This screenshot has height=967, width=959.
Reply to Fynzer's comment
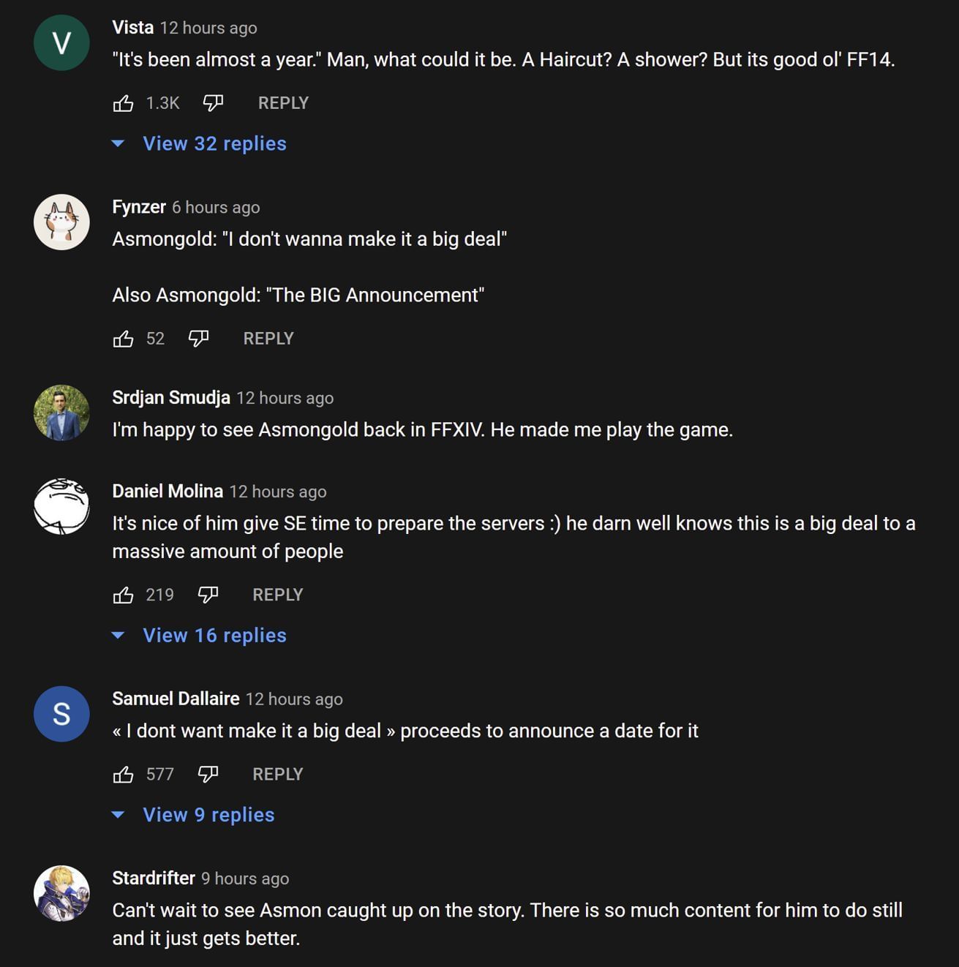click(x=268, y=338)
